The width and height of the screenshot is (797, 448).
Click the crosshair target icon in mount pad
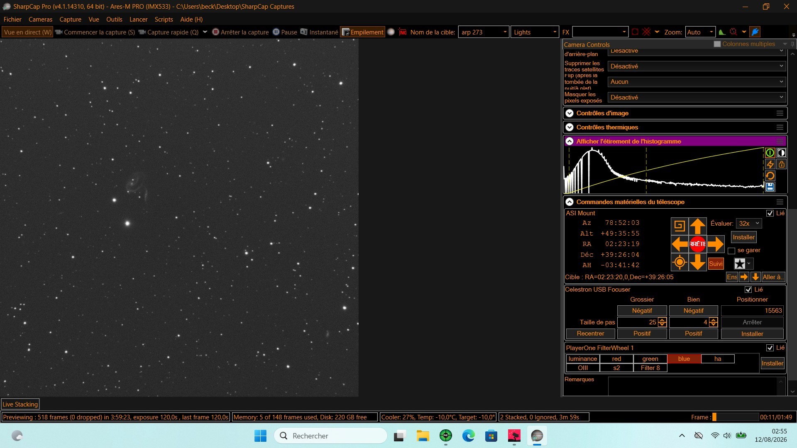click(x=680, y=262)
